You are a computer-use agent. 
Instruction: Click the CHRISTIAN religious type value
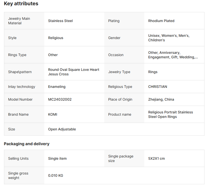click(158, 87)
